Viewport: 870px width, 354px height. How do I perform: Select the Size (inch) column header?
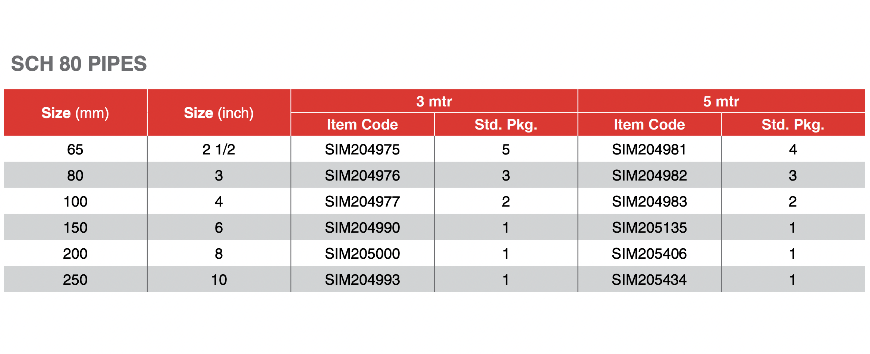(219, 113)
